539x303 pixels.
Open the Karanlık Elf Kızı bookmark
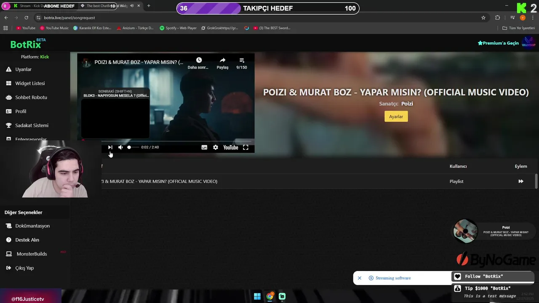92,28
